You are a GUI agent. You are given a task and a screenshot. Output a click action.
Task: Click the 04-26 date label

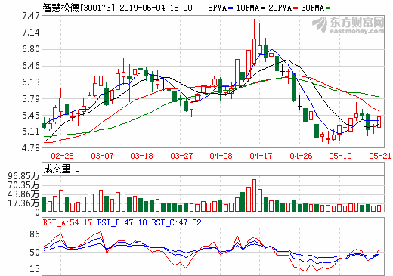[x=301, y=156]
